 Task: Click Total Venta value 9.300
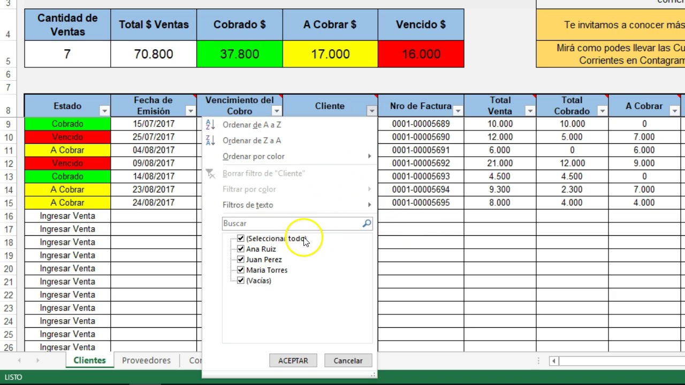(x=500, y=190)
